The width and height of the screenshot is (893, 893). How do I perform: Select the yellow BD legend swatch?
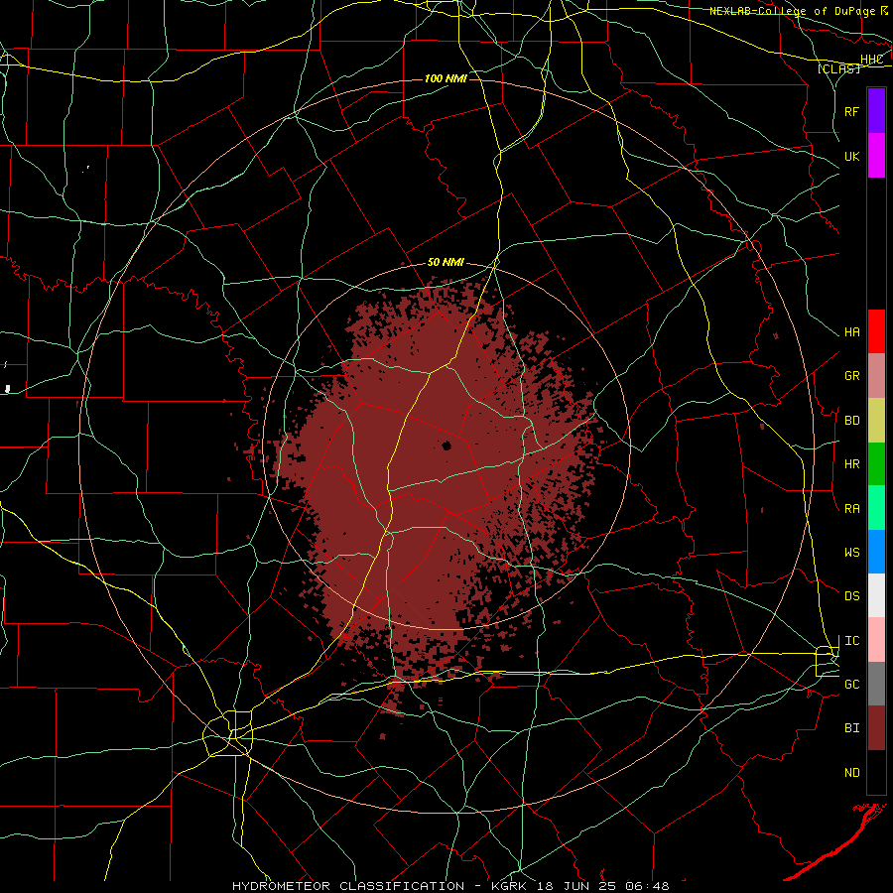pos(876,420)
